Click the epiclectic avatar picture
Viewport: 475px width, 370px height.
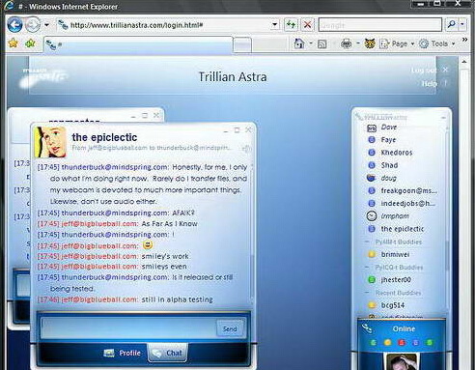click(50, 142)
